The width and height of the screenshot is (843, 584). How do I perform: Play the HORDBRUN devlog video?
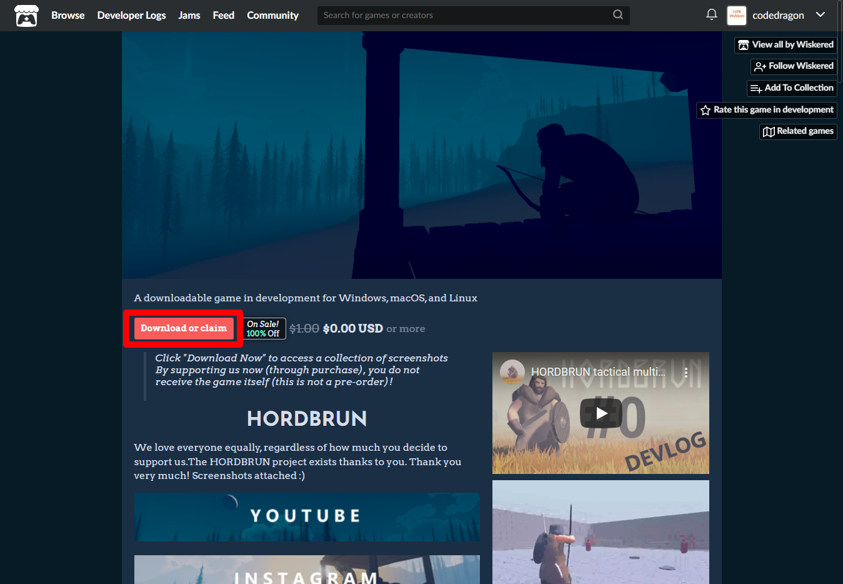(x=601, y=413)
